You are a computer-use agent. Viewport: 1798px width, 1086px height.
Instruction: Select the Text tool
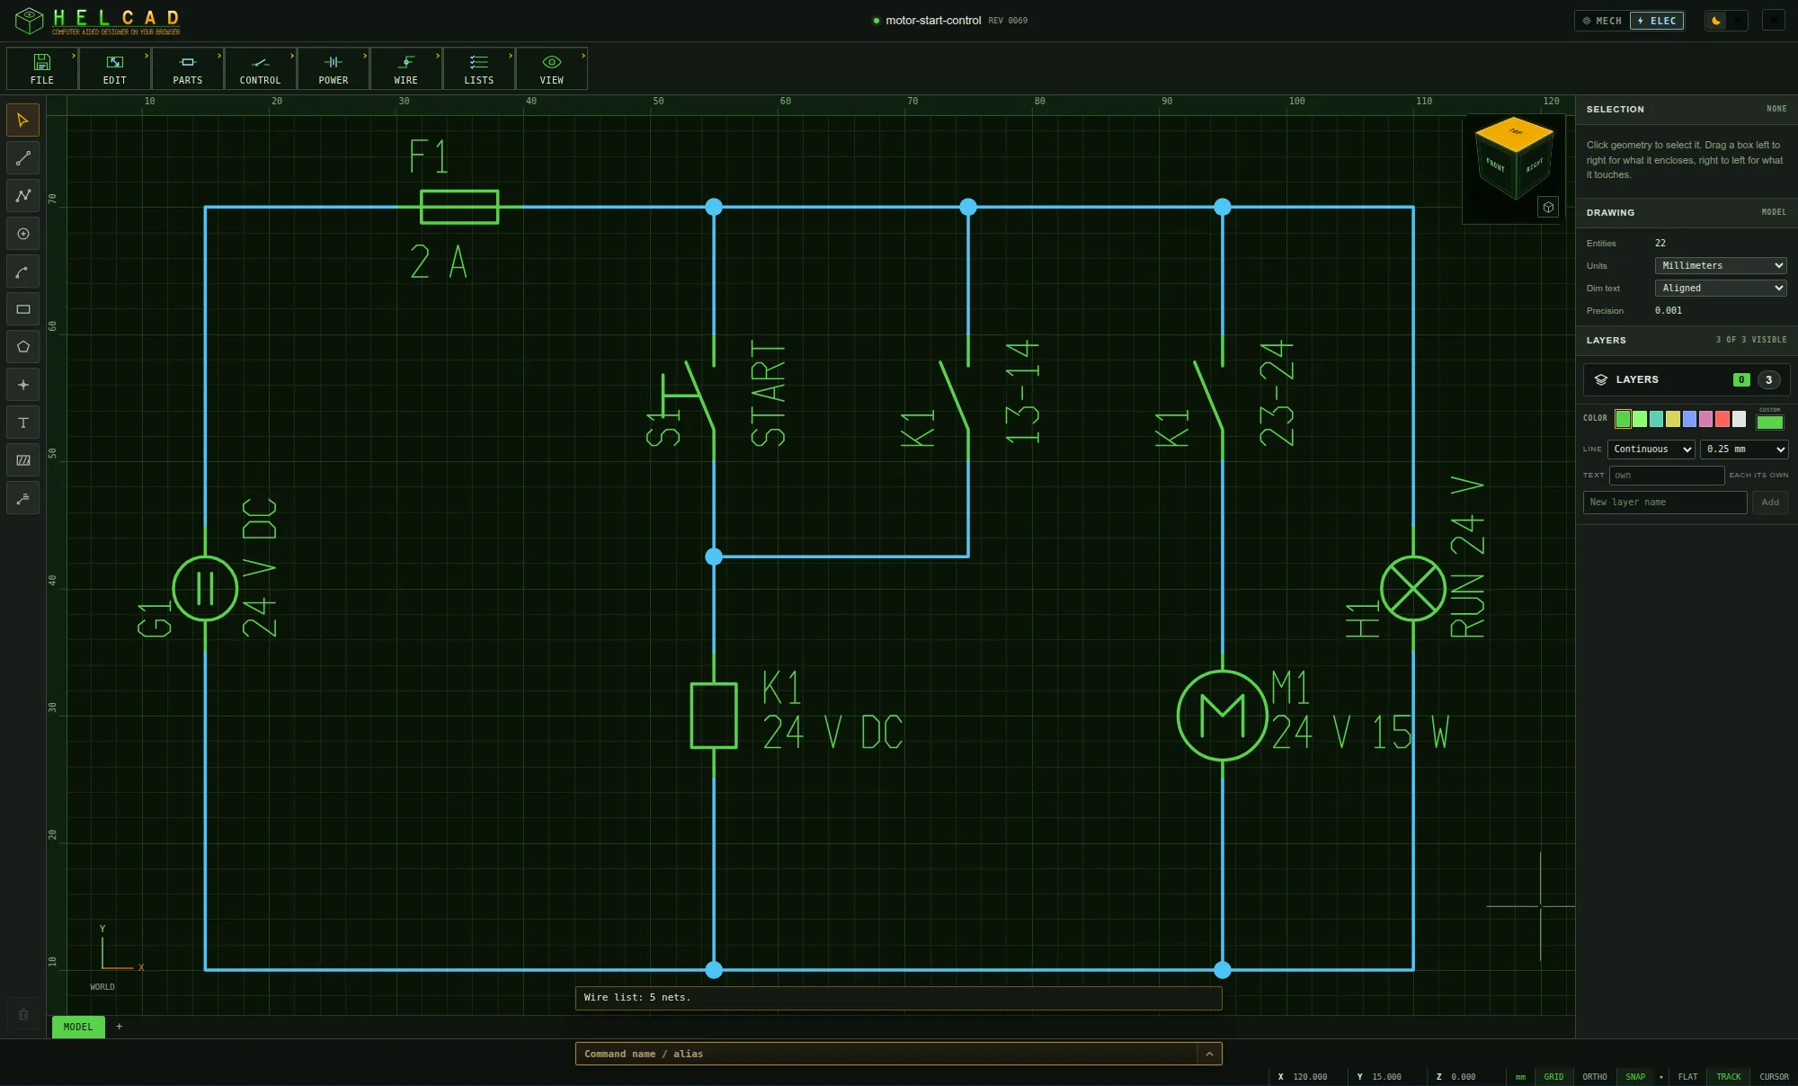point(23,423)
